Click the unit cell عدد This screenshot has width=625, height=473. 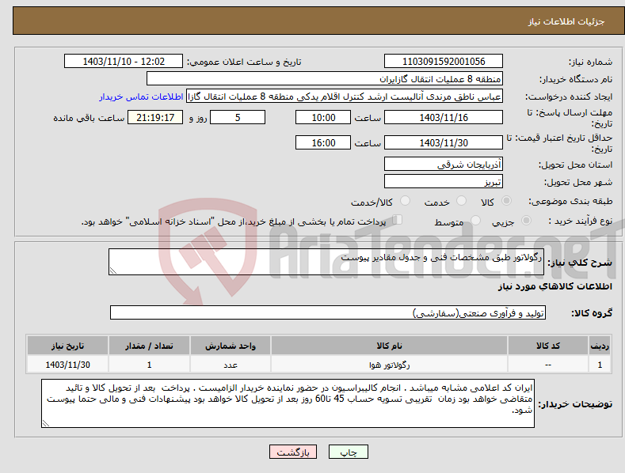click(x=231, y=365)
